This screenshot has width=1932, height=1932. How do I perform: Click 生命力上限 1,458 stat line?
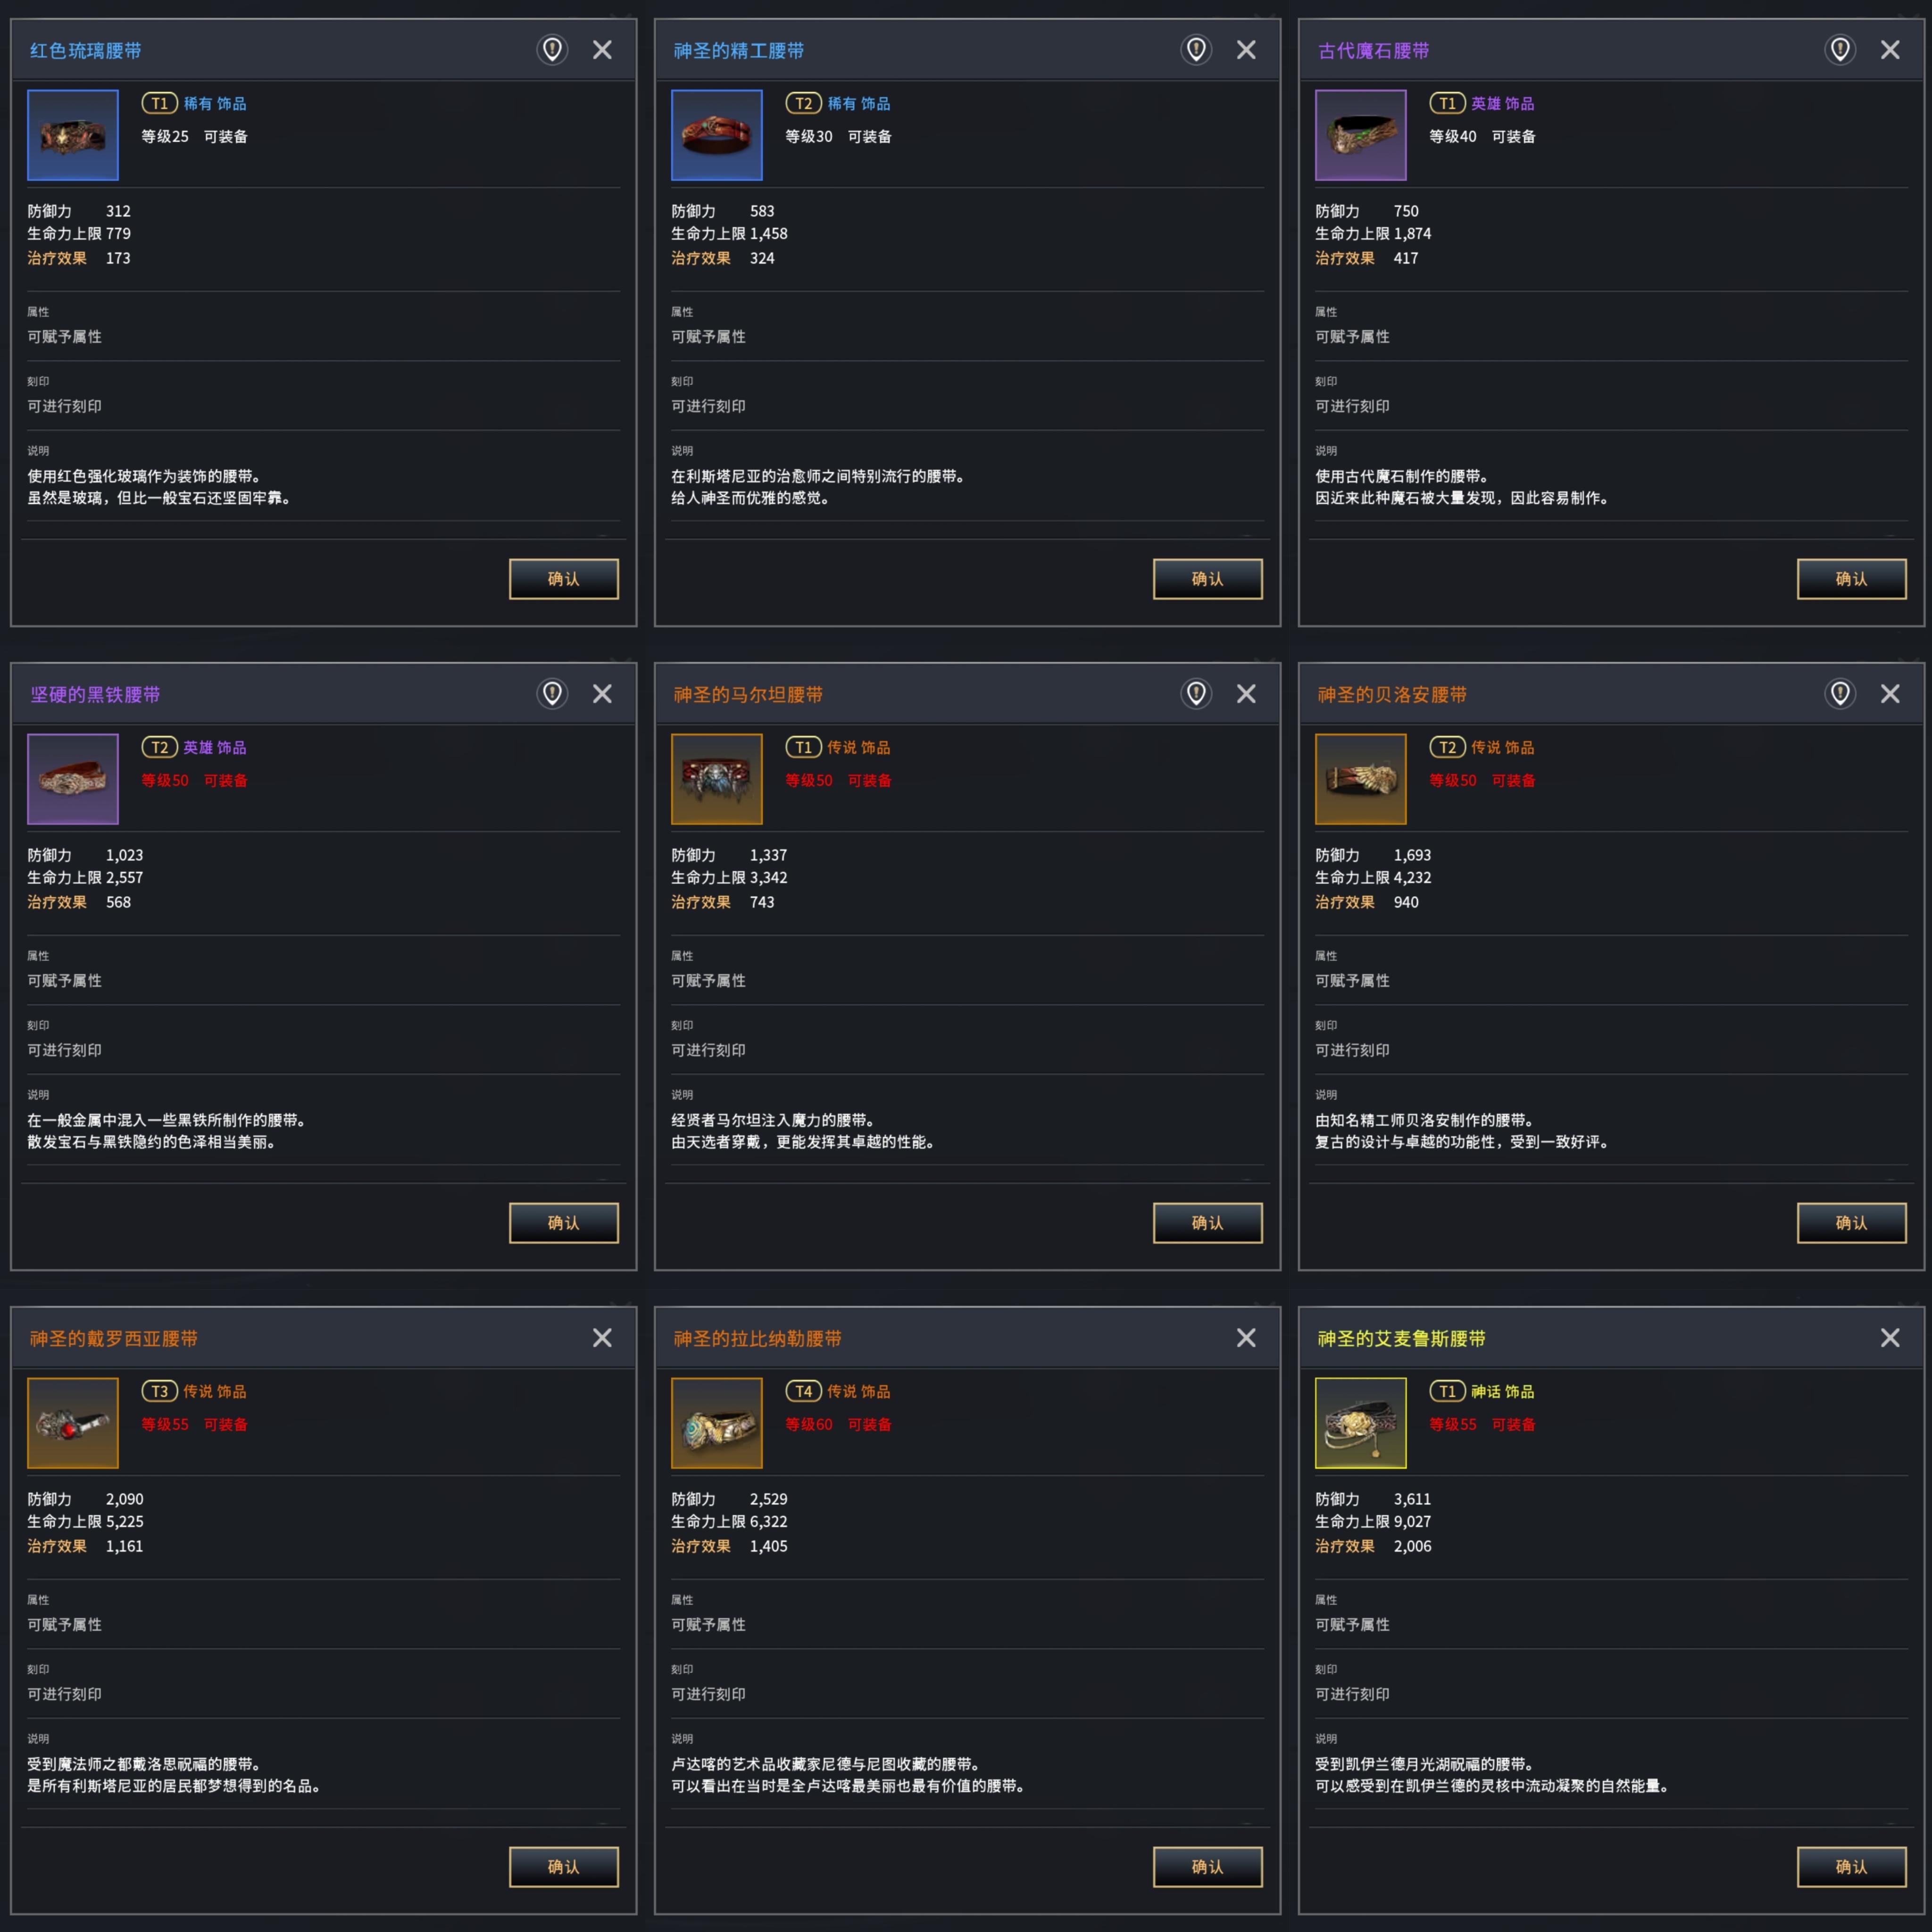click(x=729, y=233)
